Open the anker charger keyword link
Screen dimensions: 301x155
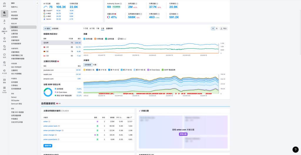pyautogui.click(x=49, y=135)
